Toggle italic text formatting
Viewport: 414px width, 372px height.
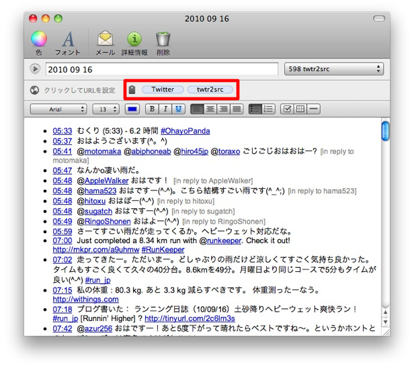point(165,108)
